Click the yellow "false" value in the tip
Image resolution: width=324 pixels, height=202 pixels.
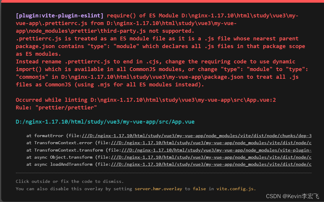[200, 189]
